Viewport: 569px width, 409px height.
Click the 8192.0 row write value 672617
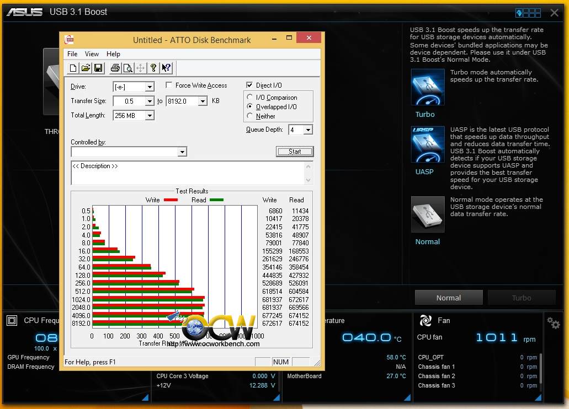pos(272,324)
